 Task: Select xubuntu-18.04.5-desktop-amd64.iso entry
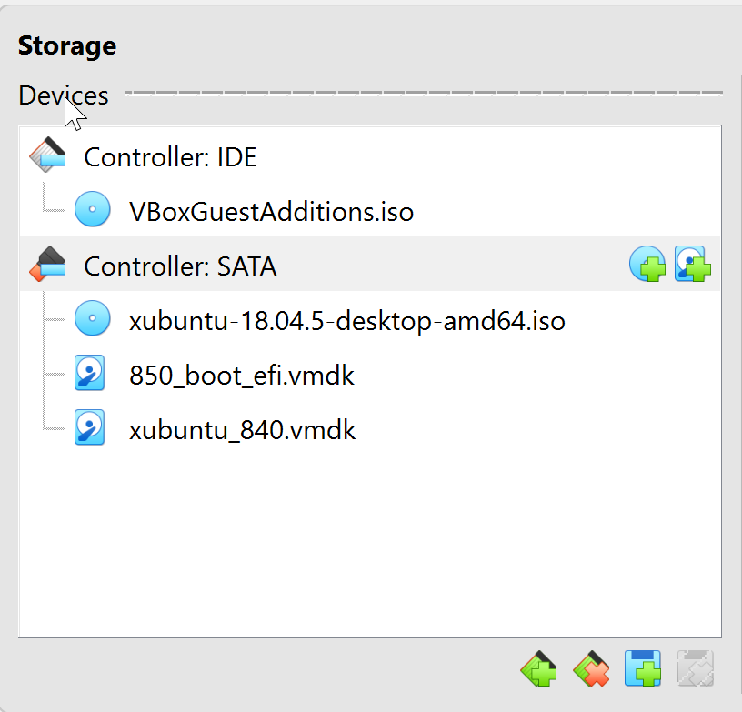347,321
